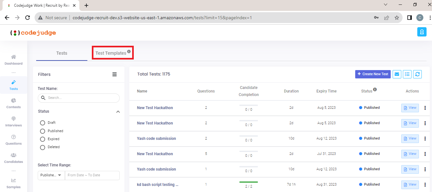Click the email invite icon near Create New Test
The width and height of the screenshot is (432, 192).
pyautogui.click(x=397, y=74)
